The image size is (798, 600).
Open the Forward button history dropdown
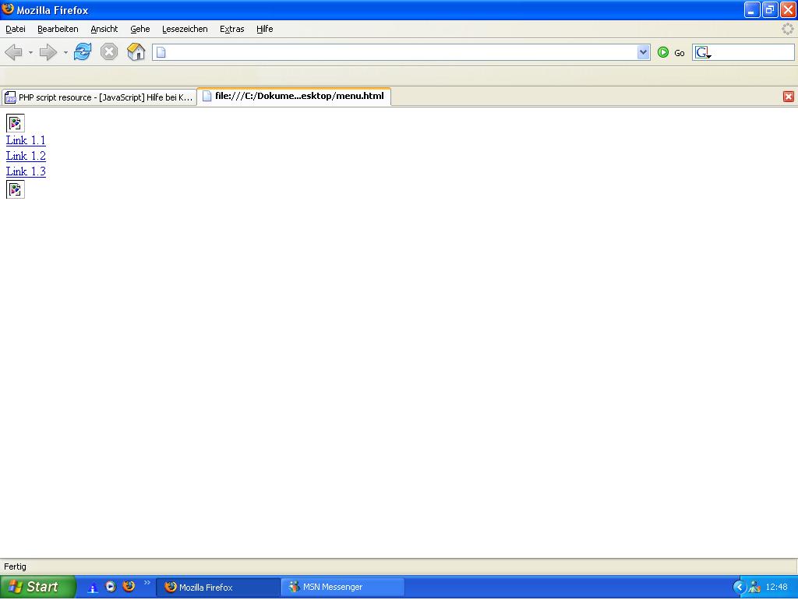tap(65, 53)
